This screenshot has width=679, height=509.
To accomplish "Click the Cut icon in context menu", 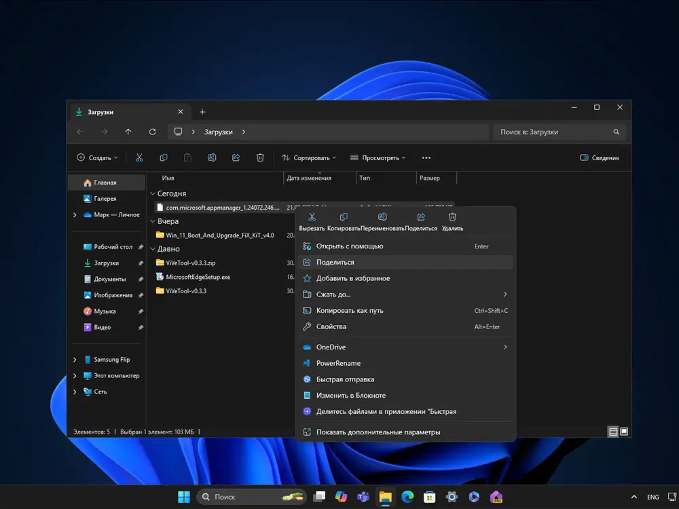I will pyautogui.click(x=312, y=218).
